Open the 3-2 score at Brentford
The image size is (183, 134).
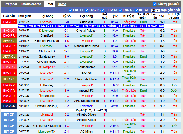click(x=67, y=35)
